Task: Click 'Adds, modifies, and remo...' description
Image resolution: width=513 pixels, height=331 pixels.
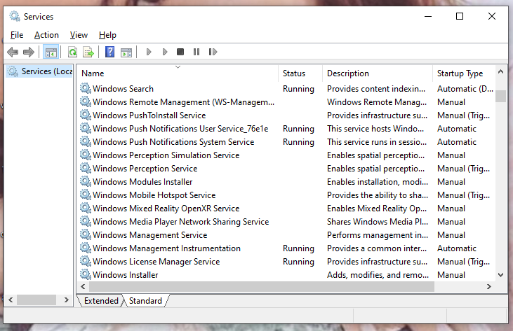Action: pos(378,275)
